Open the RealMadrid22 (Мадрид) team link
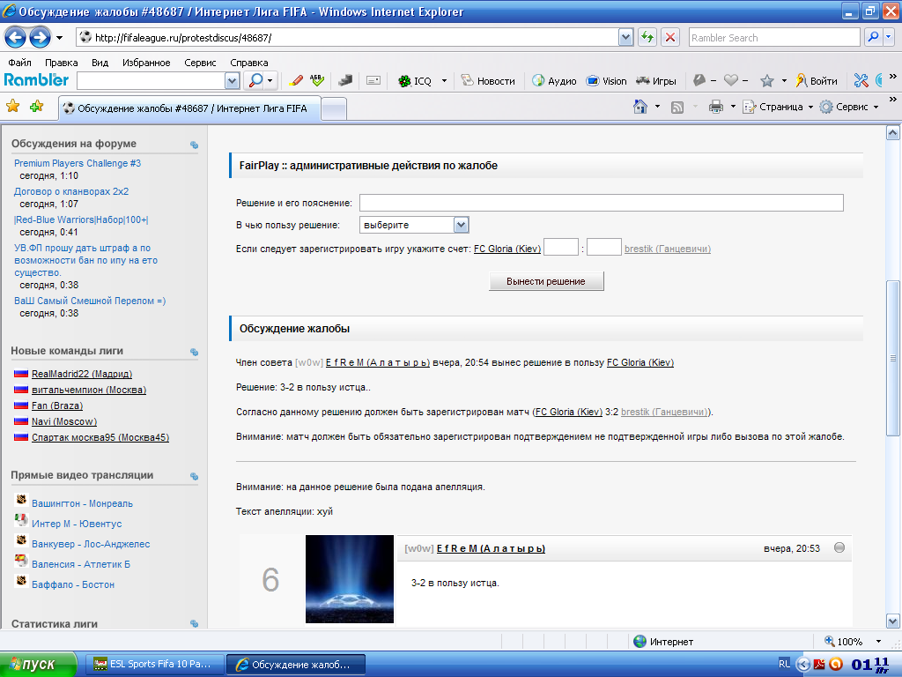902x677 pixels. 82,374
